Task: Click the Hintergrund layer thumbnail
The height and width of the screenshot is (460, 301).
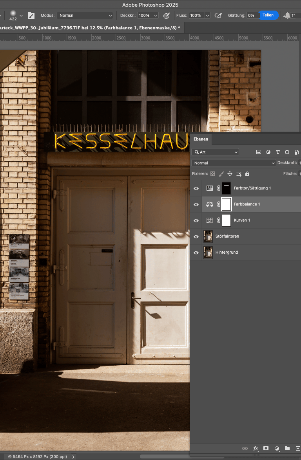Action: coord(208,252)
